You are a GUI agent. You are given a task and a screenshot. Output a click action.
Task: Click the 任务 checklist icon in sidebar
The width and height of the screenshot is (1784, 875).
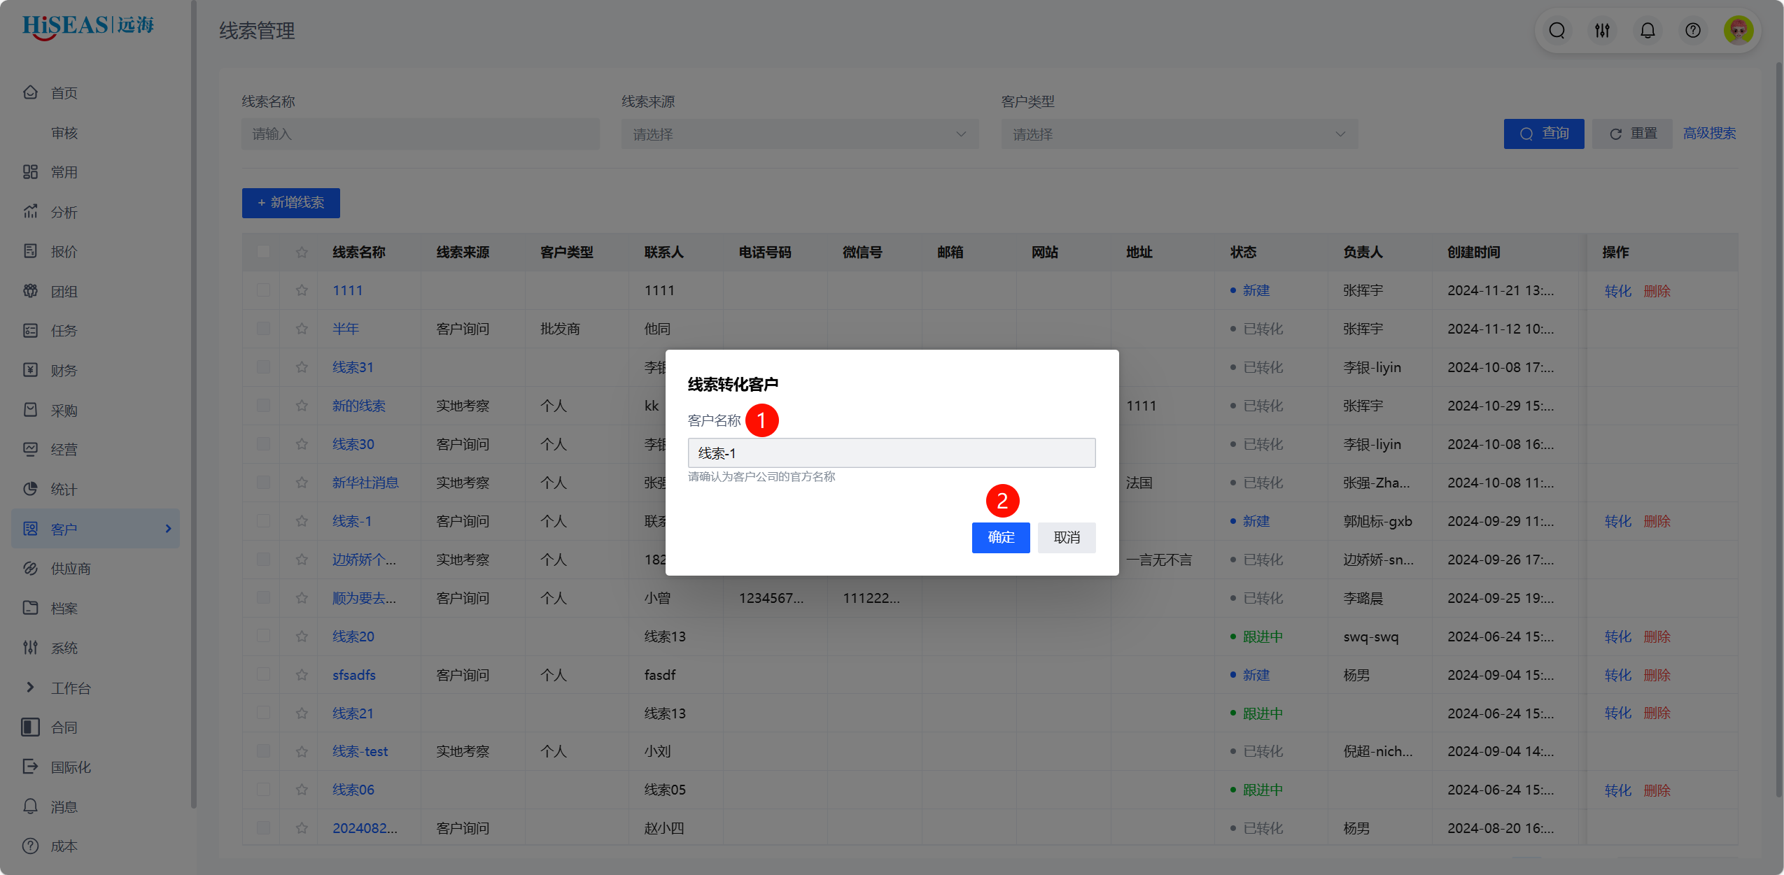click(30, 330)
